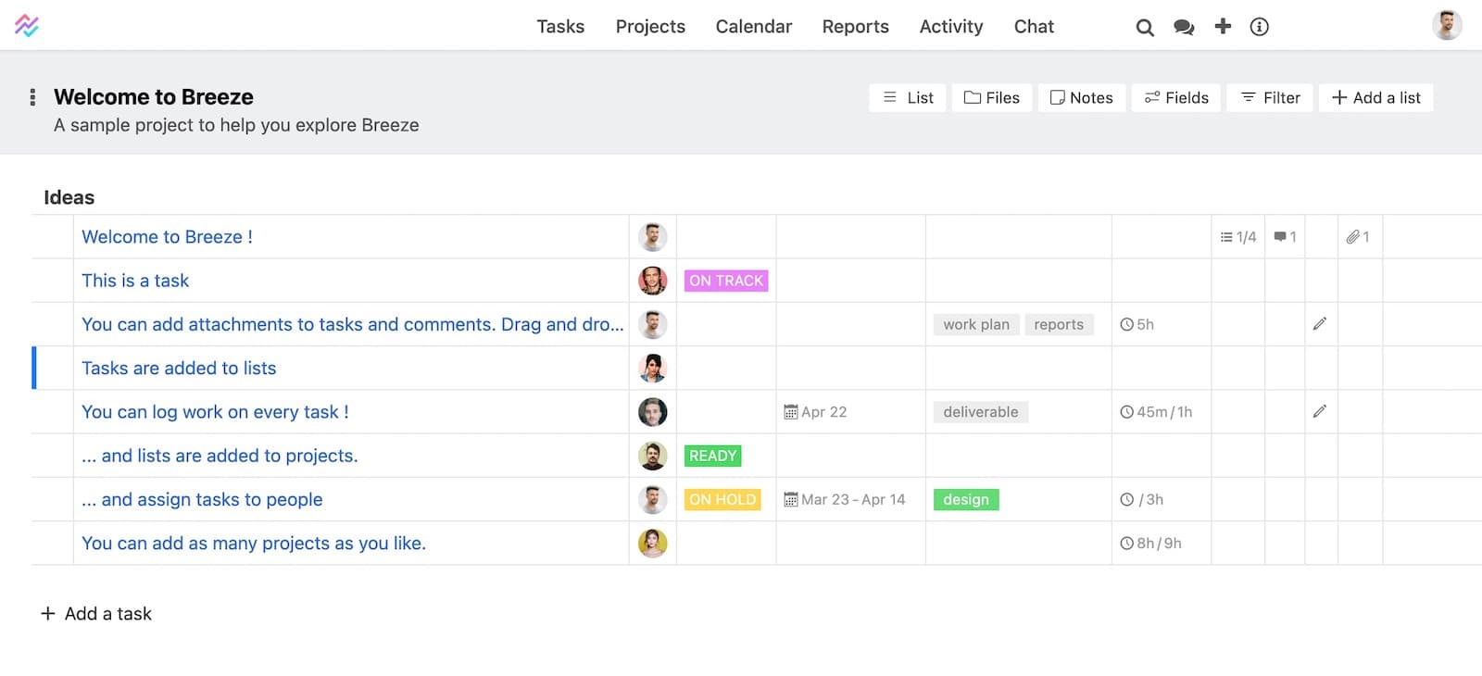Screen dimensions: 1482x676
Task: Open the Fields options
Action: pos(1176,97)
